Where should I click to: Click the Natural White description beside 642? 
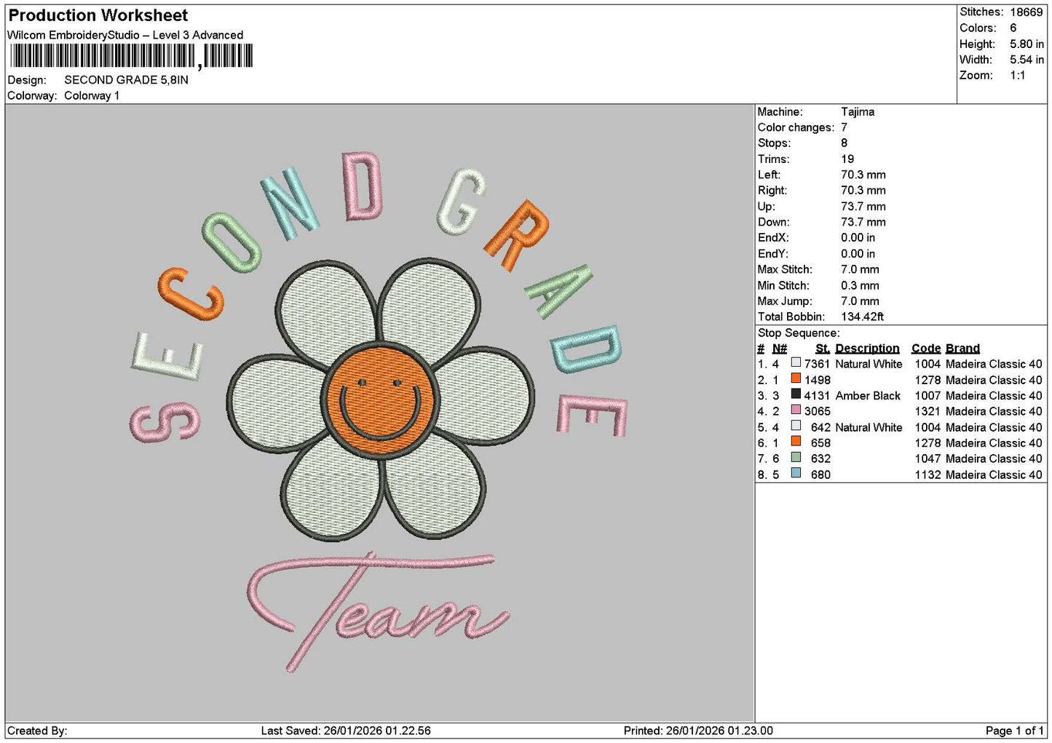tap(869, 427)
